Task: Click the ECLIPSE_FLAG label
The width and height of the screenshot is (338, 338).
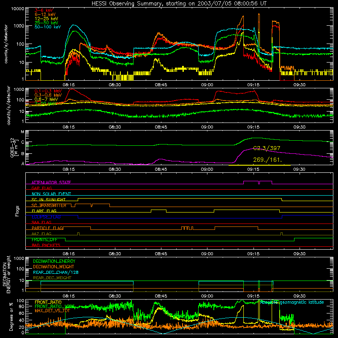Action: (x=46, y=217)
